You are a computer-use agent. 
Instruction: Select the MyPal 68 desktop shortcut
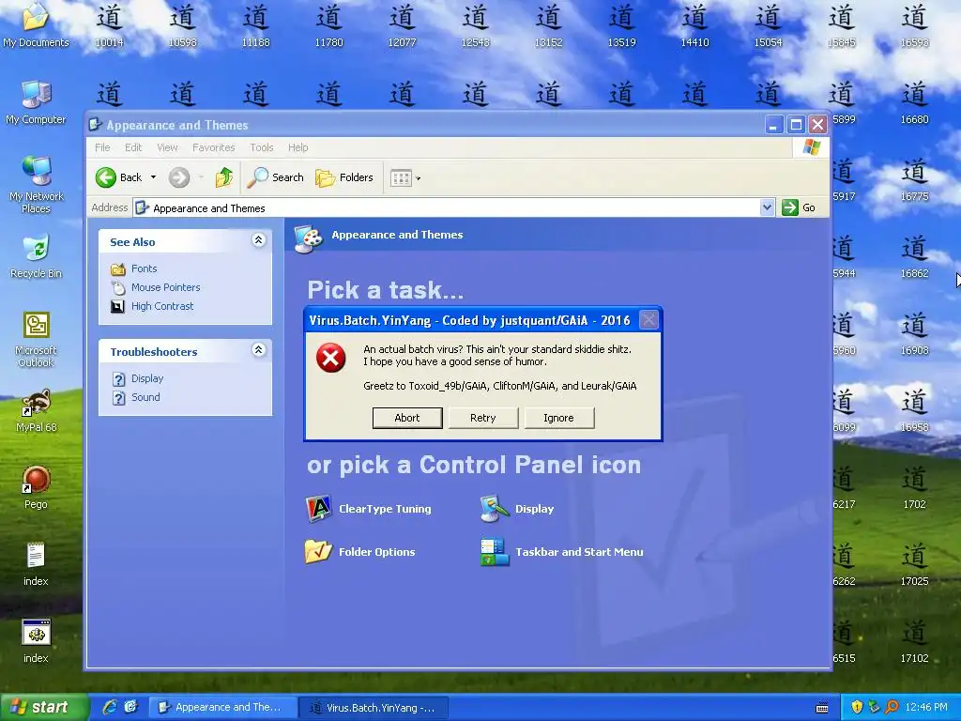[36, 411]
